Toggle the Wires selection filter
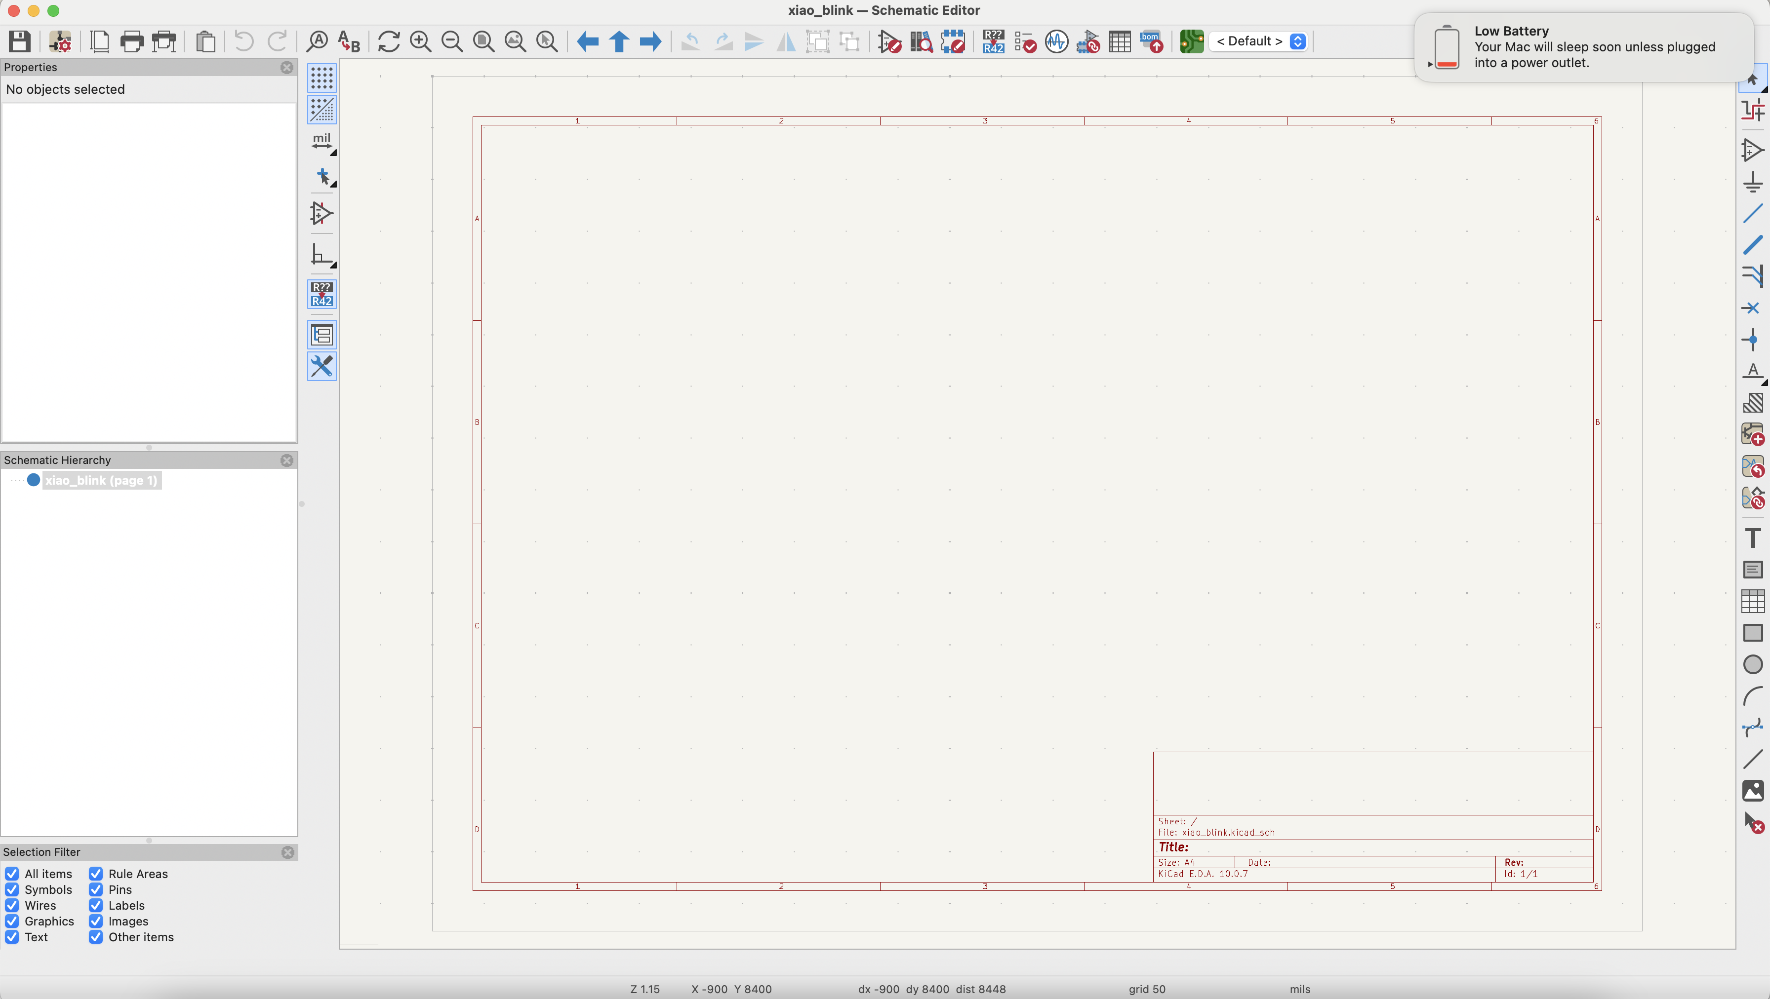 coord(12,905)
